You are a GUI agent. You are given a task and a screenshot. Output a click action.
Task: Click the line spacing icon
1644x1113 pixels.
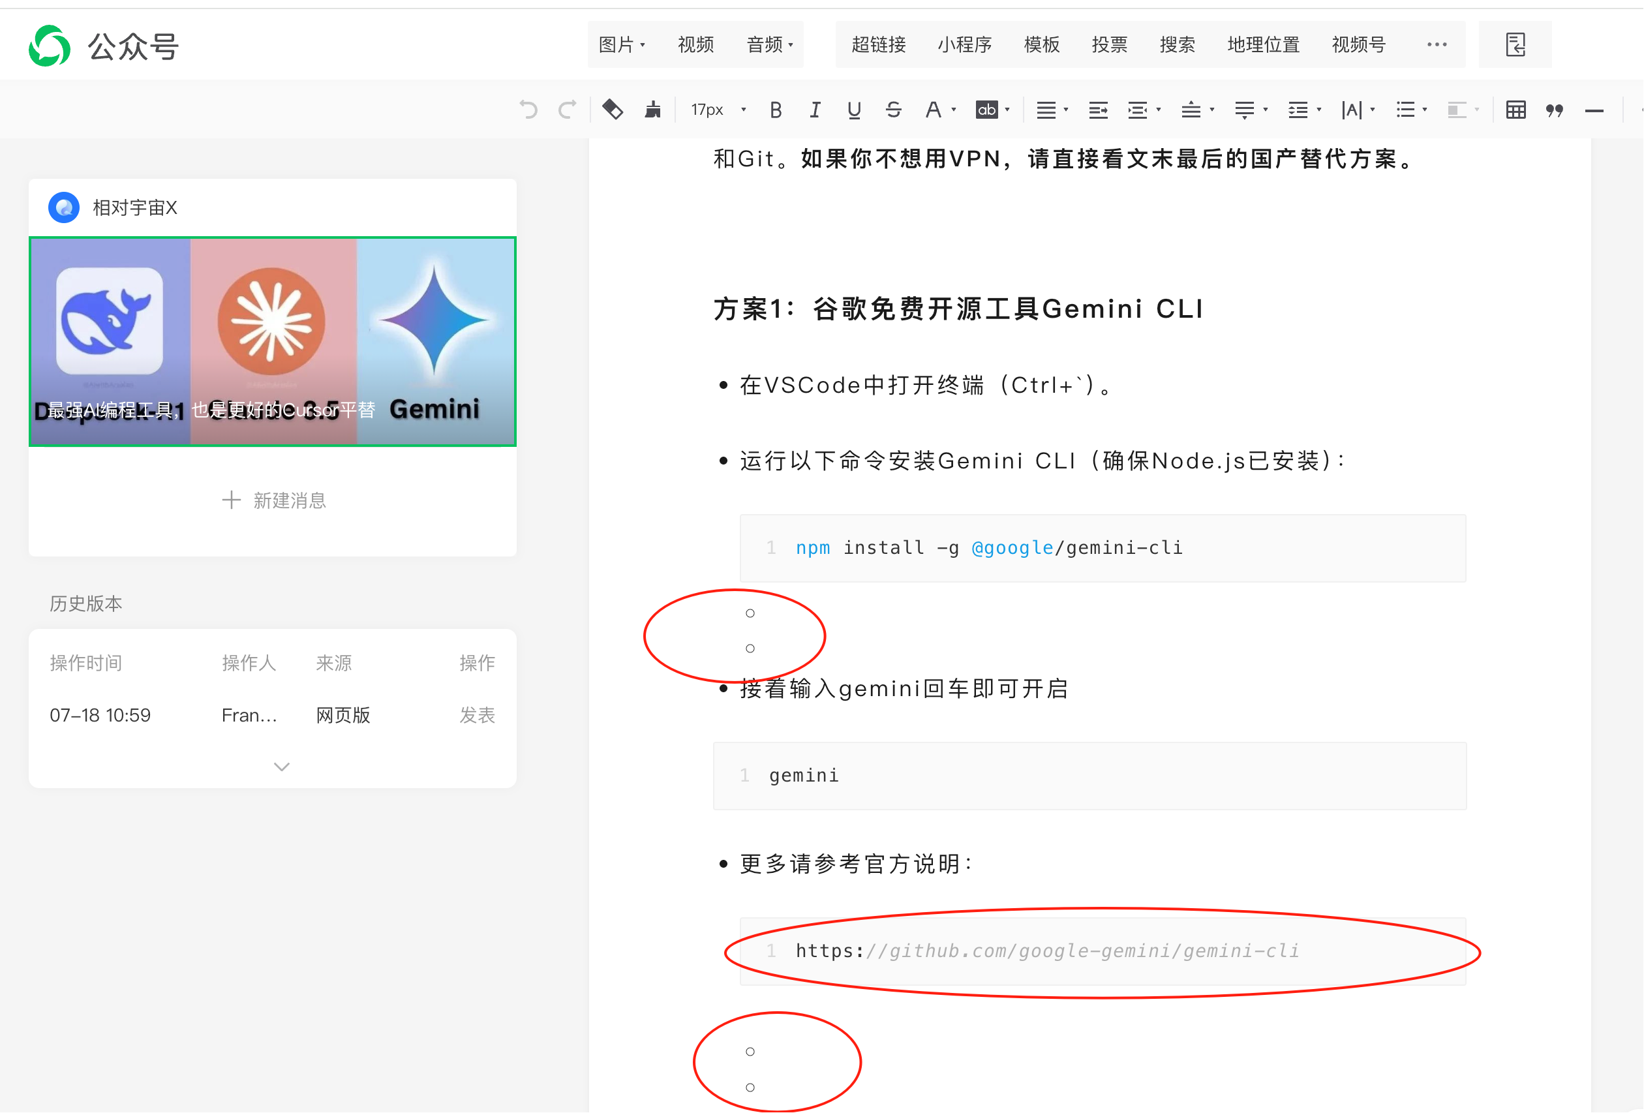1298,110
